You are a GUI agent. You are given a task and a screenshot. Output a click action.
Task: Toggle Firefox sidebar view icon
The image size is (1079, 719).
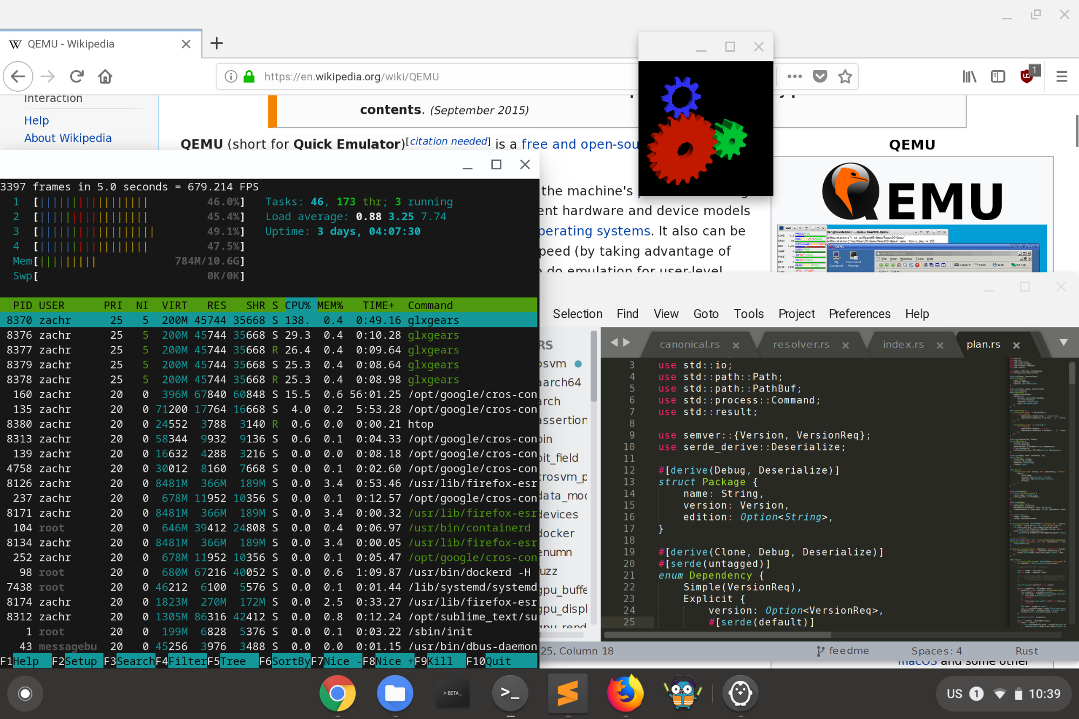coord(997,77)
